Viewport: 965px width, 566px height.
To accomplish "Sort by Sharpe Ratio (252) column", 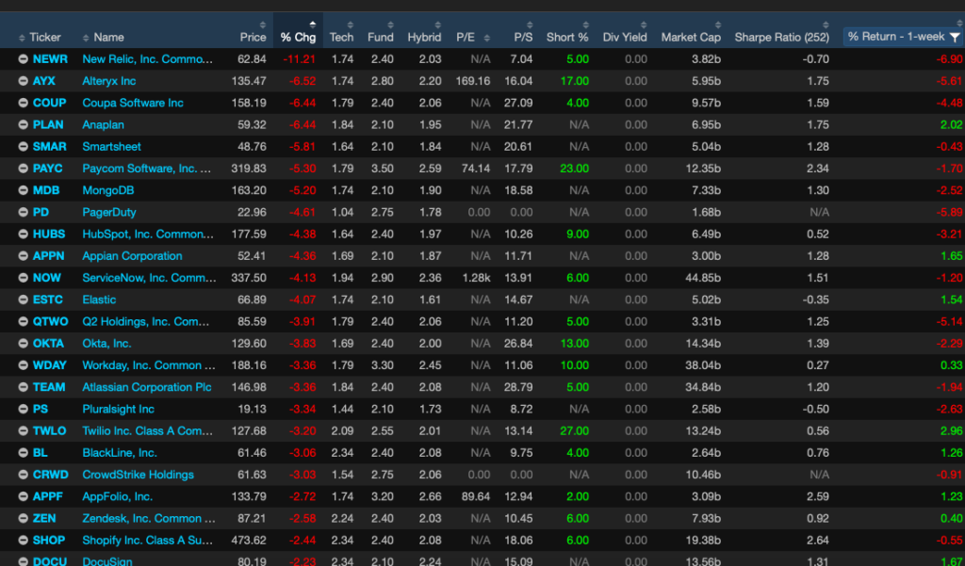I will [781, 38].
